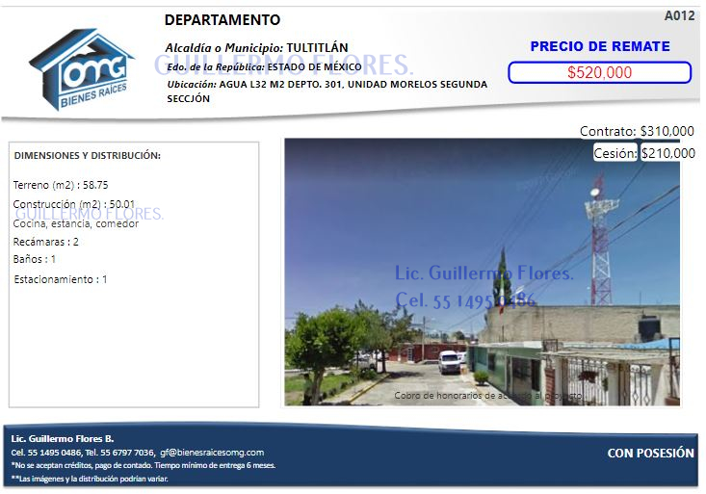
Task: Select the PRECIO DE REMATE heading
Action: (599, 46)
